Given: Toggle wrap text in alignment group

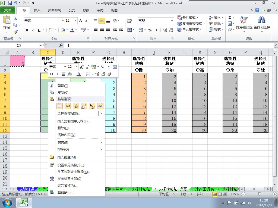Looking at the screenshot, I should click(129, 21).
